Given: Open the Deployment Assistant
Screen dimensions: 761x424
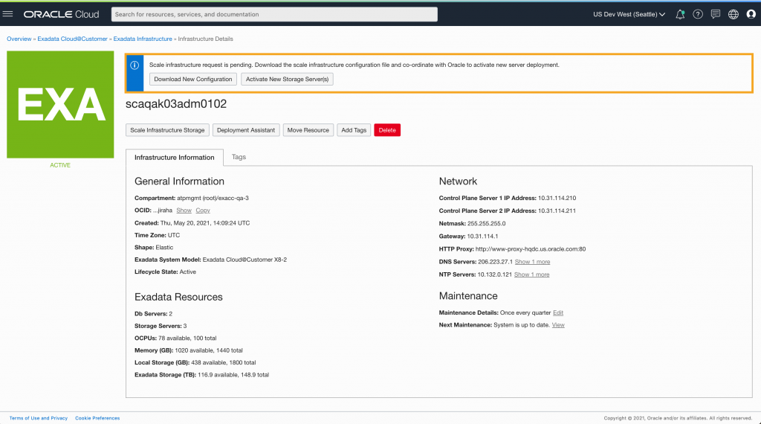Looking at the screenshot, I should pos(245,130).
